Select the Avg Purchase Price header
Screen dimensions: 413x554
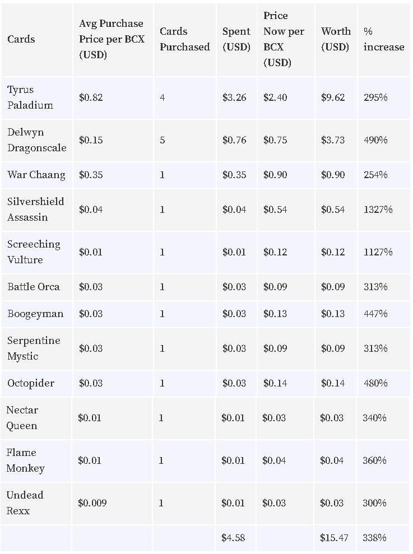click(x=112, y=39)
